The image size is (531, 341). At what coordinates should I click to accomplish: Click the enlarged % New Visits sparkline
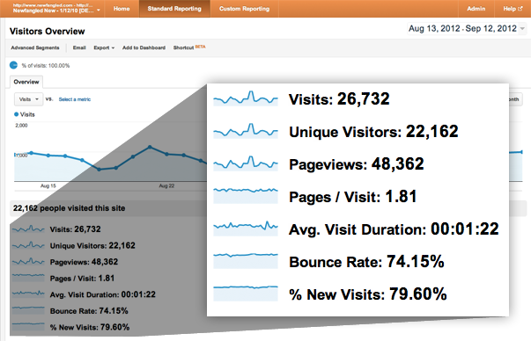click(x=246, y=293)
